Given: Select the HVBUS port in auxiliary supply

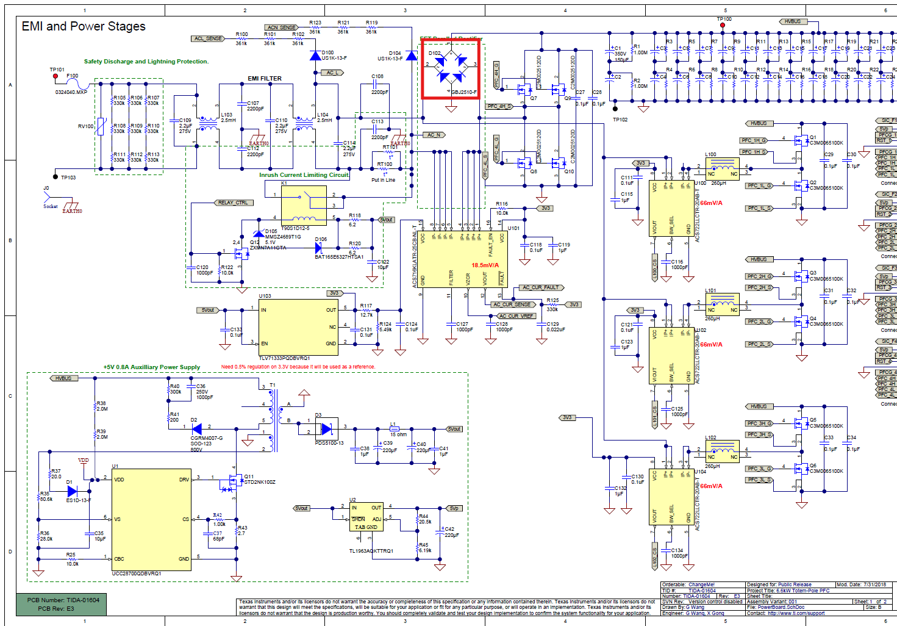Looking at the screenshot, I should coord(64,378).
